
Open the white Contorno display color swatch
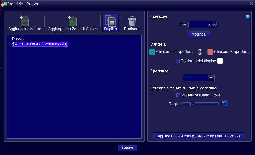tap(220, 61)
